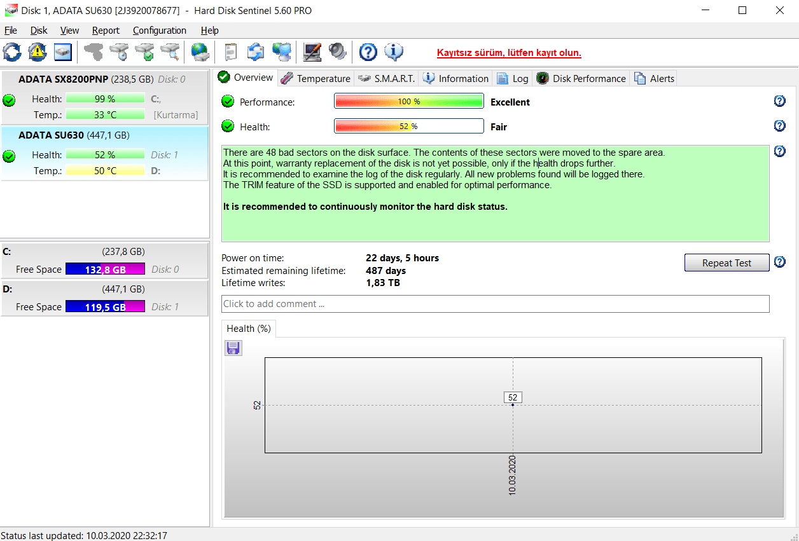799x541 pixels.
Task: Click the Performance 100 % progress bar
Action: click(409, 102)
